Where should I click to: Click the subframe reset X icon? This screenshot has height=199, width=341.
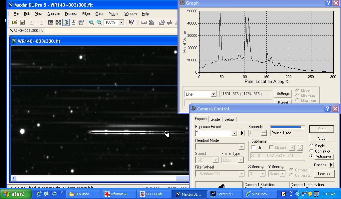(300, 148)
